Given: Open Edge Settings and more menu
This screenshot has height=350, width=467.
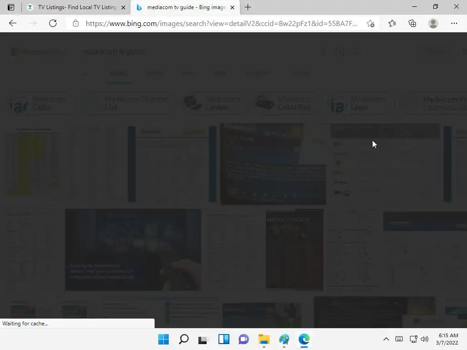Looking at the screenshot, I should (454, 23).
